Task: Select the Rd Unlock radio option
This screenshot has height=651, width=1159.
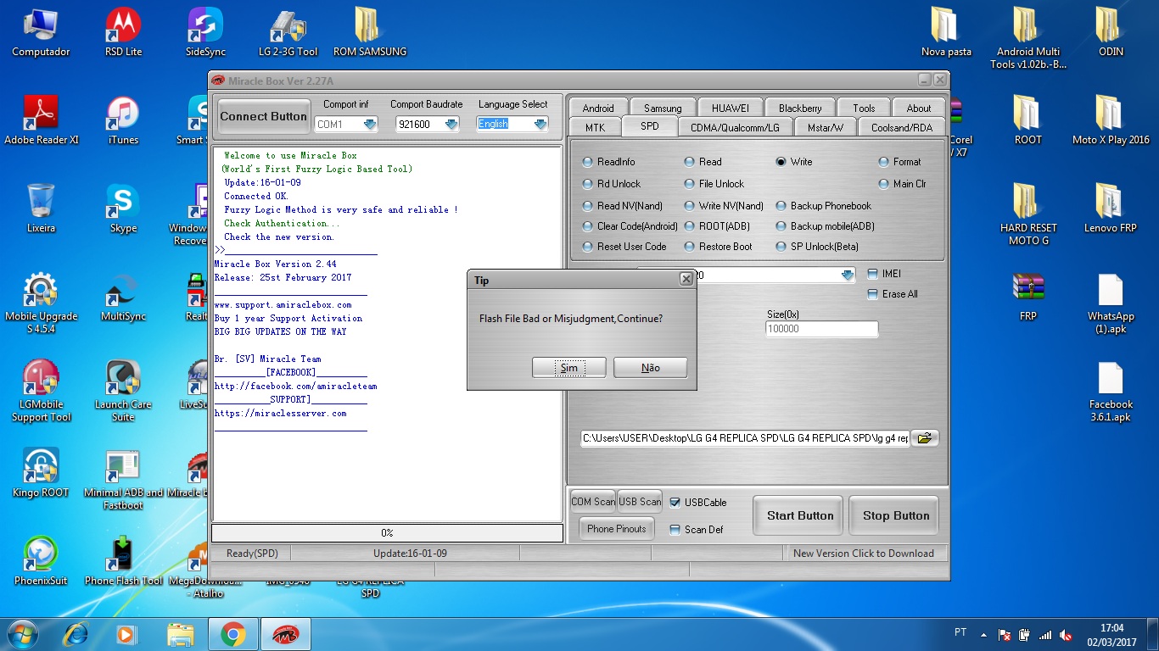Action: (x=588, y=184)
